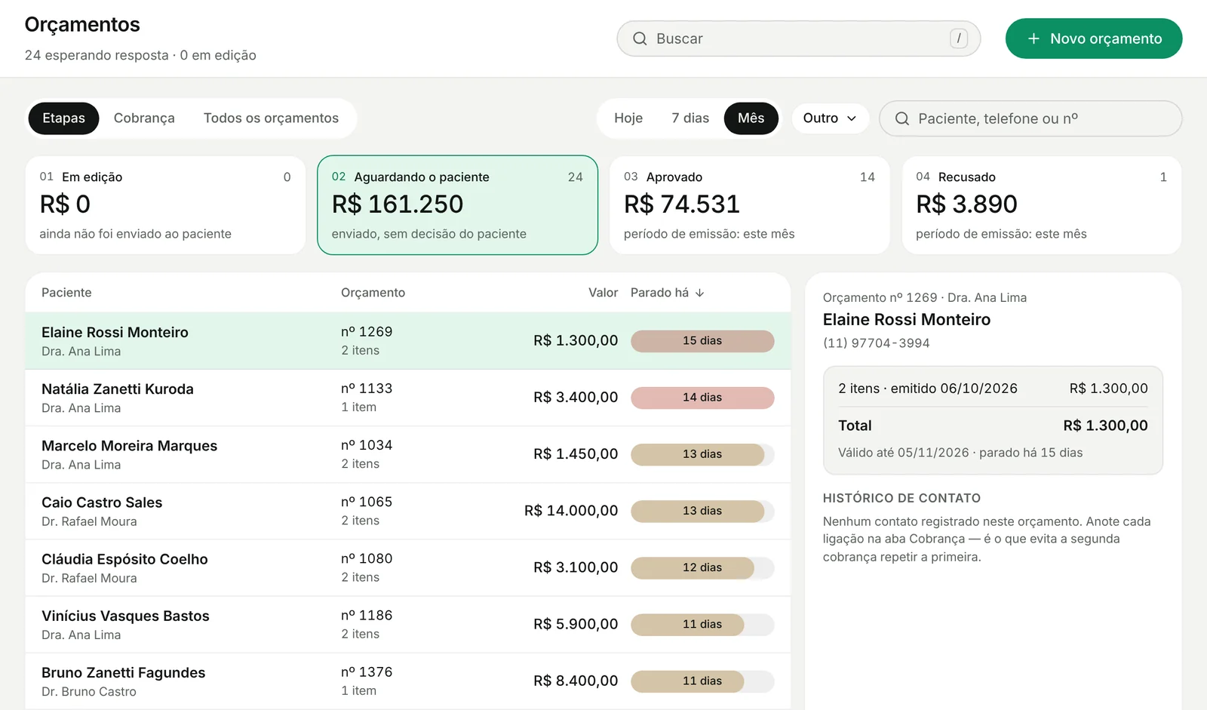This screenshot has height=710, width=1207.
Task: Click the HISTÓRICO DE CONTATO heading
Action: (901, 498)
